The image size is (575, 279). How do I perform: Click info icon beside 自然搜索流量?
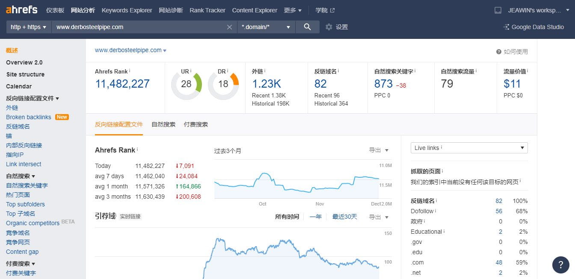coord(476,71)
